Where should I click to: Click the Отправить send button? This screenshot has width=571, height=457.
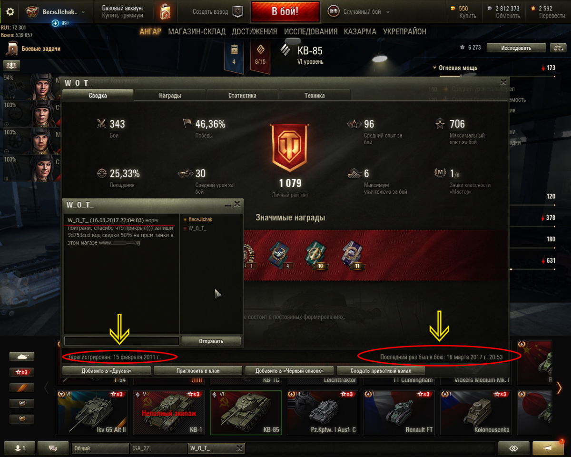(x=211, y=341)
